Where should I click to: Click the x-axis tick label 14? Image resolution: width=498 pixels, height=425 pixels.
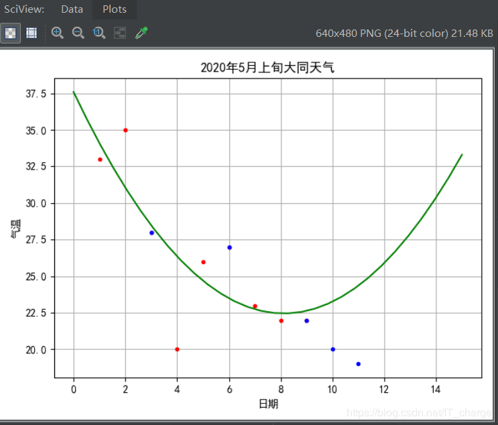click(436, 389)
